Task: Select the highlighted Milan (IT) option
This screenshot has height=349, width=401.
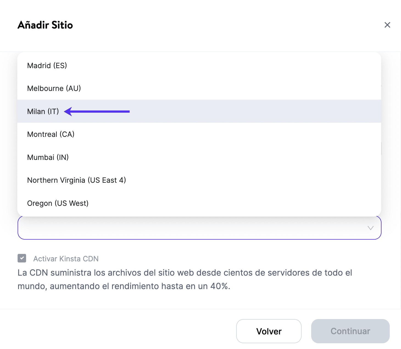Action: pos(43,112)
